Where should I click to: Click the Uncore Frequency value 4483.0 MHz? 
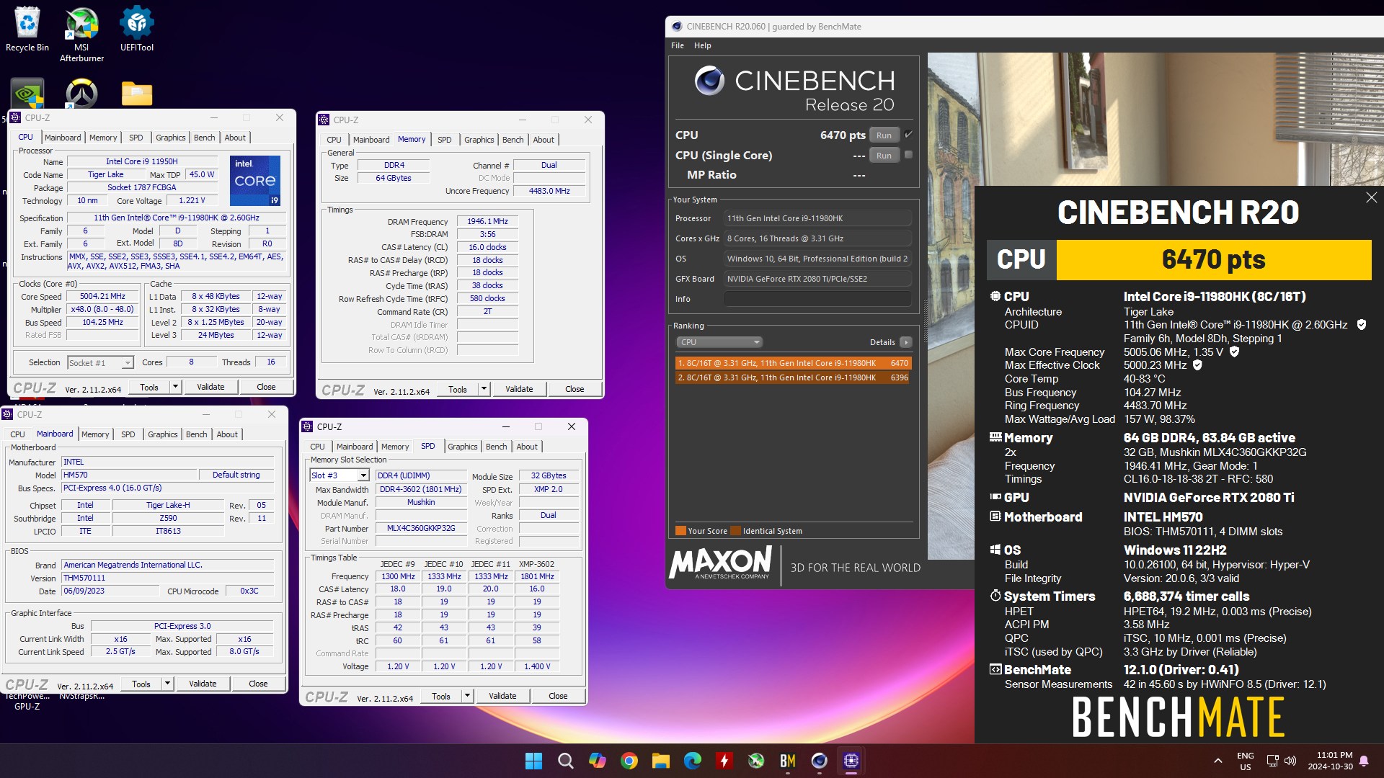click(549, 191)
